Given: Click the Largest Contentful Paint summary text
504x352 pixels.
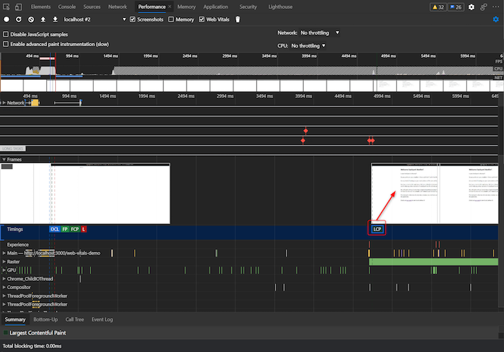Looking at the screenshot, I should [x=37, y=333].
